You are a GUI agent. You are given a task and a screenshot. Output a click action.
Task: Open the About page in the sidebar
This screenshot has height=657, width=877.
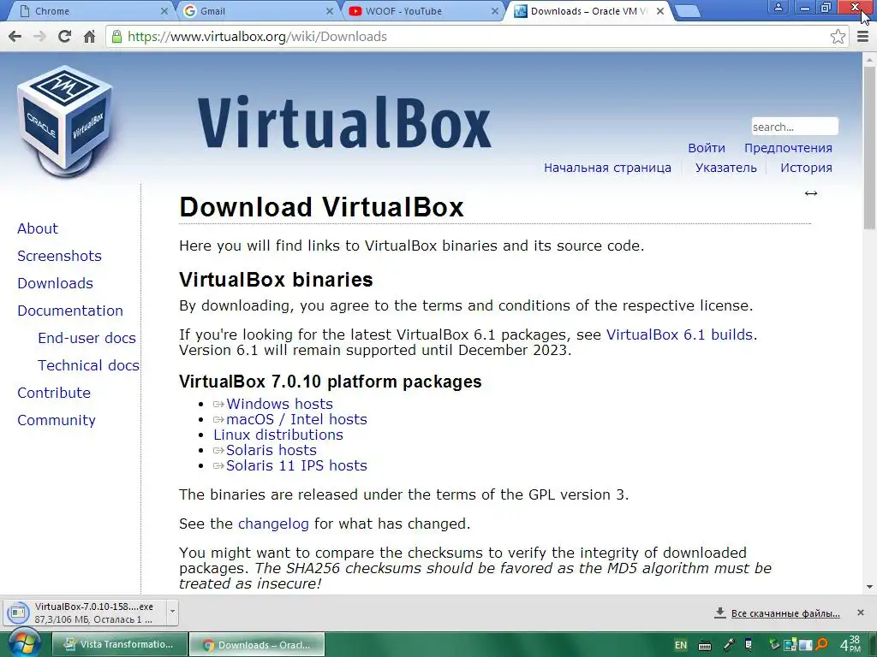click(38, 228)
